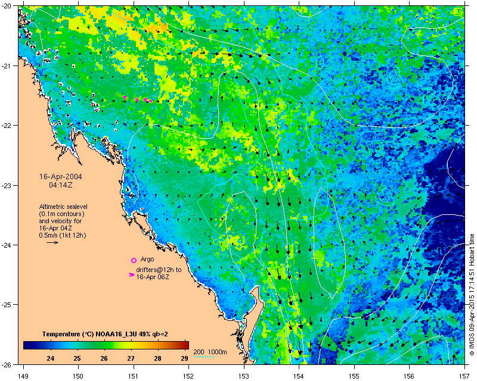Click the latitude axis label -20

click(x=7, y=6)
